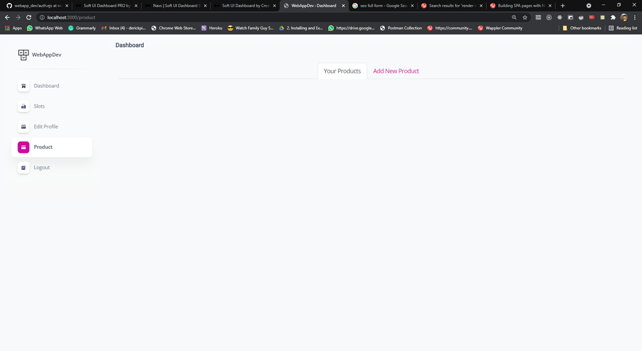Click the tab search down-arrow button
Viewport: 642px width, 351px height.
coord(589,6)
